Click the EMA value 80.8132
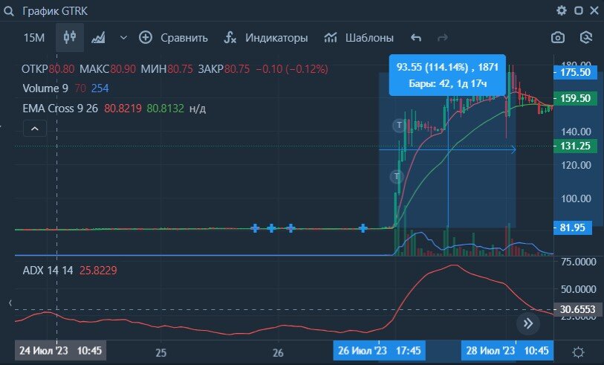The width and height of the screenshot is (604, 365). click(x=165, y=109)
